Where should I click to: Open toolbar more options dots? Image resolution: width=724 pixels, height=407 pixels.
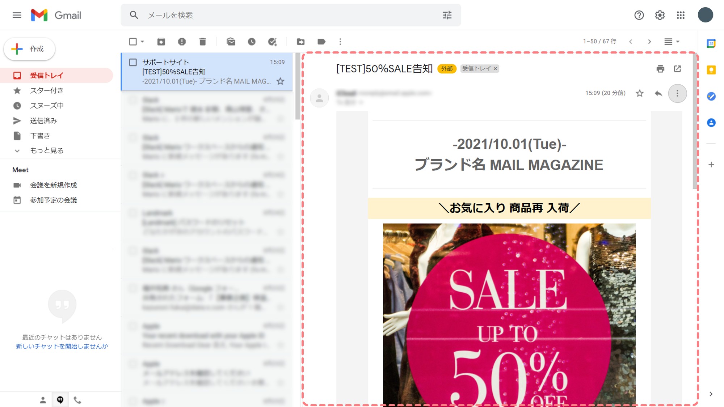pos(340,42)
